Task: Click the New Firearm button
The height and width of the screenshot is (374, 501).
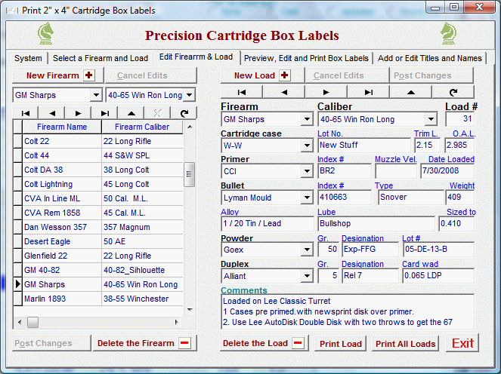Action: pos(58,75)
